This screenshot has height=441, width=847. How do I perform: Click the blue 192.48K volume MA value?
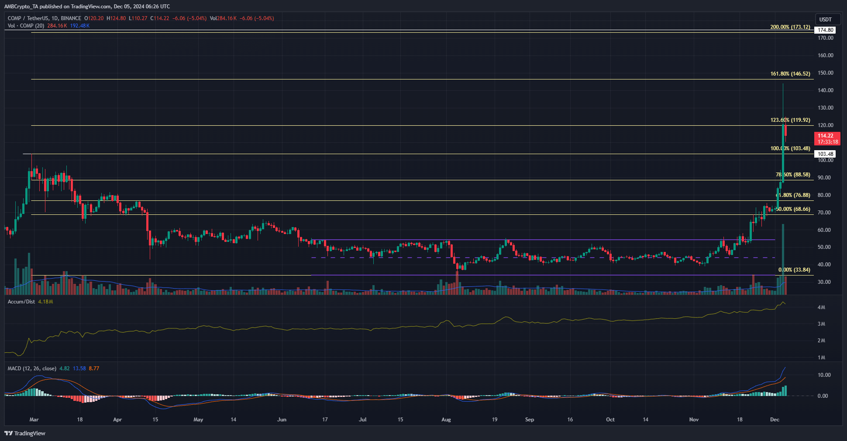pos(80,26)
